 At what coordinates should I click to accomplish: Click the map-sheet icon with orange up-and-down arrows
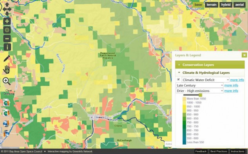[6, 113]
